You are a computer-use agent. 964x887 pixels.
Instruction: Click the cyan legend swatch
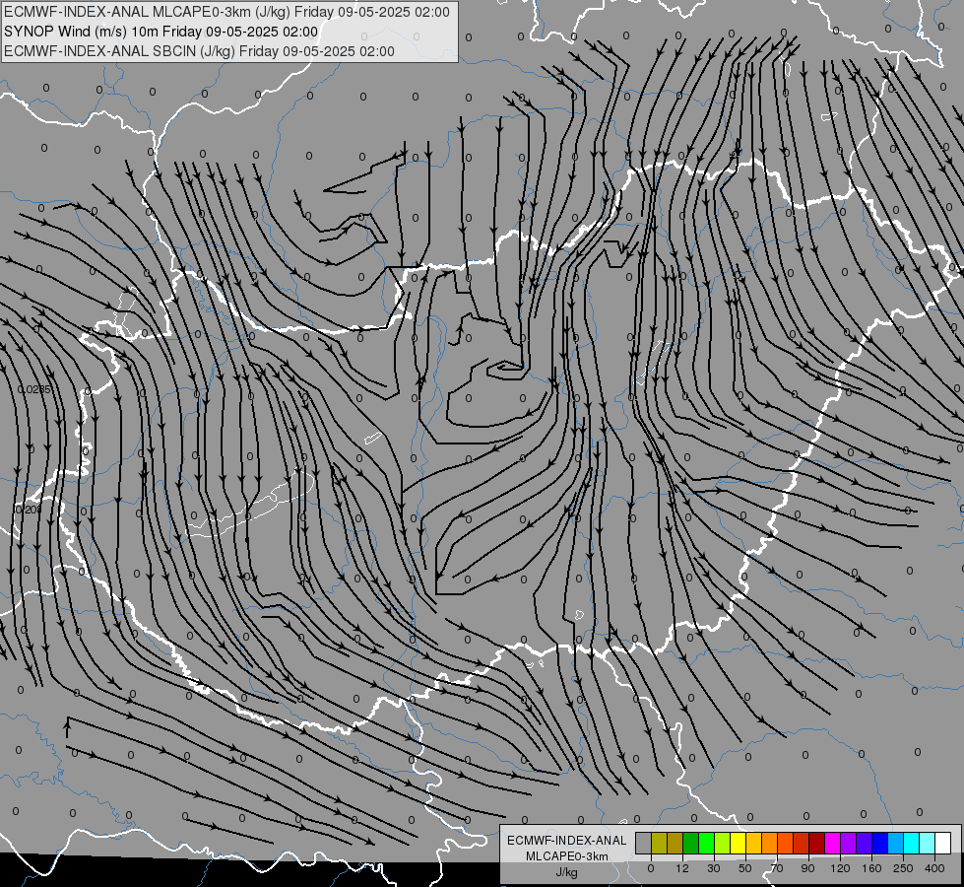click(x=912, y=843)
